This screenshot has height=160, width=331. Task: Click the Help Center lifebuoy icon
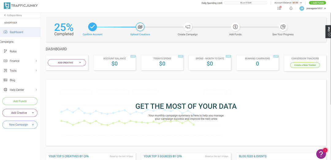click(6, 90)
